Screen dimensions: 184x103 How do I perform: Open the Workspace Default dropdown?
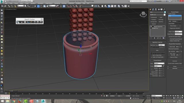pyautogui.click(x=27, y=1)
